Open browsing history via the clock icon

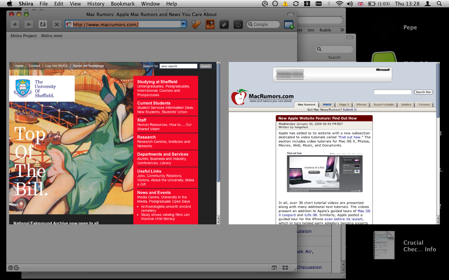(238, 24)
